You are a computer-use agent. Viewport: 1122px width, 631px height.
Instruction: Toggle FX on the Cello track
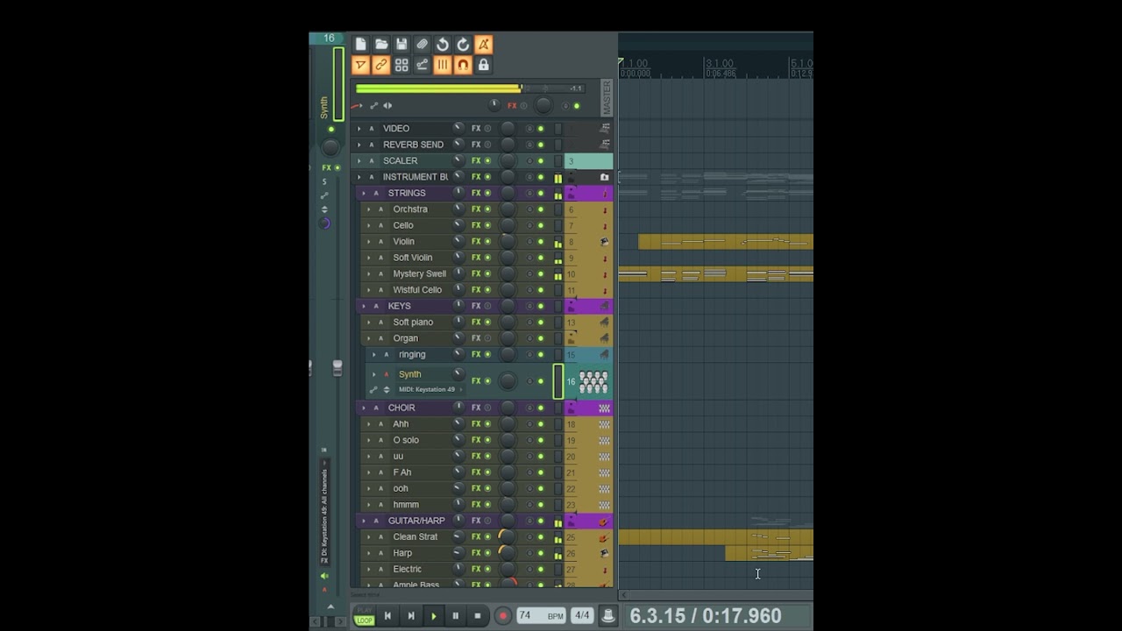[x=480, y=225]
